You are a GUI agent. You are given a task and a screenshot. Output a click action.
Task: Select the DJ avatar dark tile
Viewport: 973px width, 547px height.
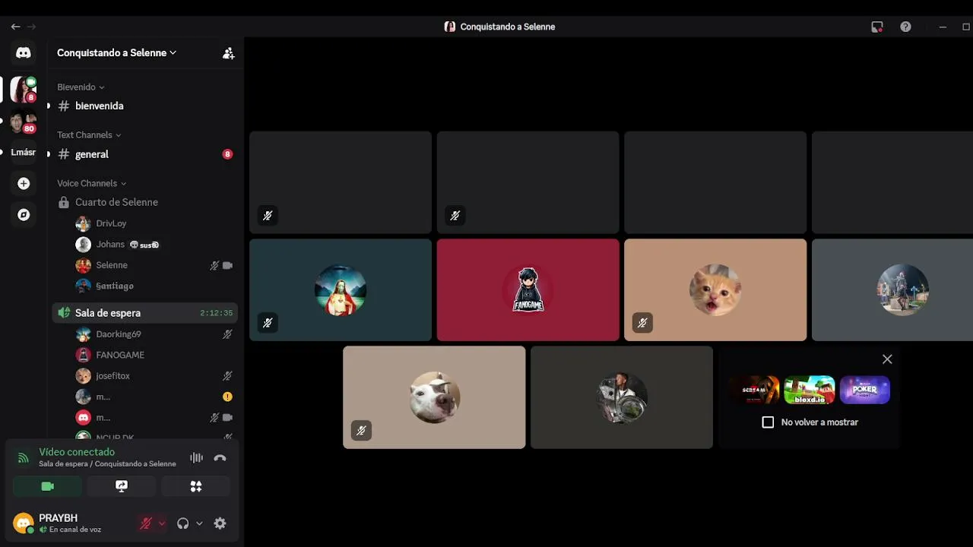[x=622, y=397]
